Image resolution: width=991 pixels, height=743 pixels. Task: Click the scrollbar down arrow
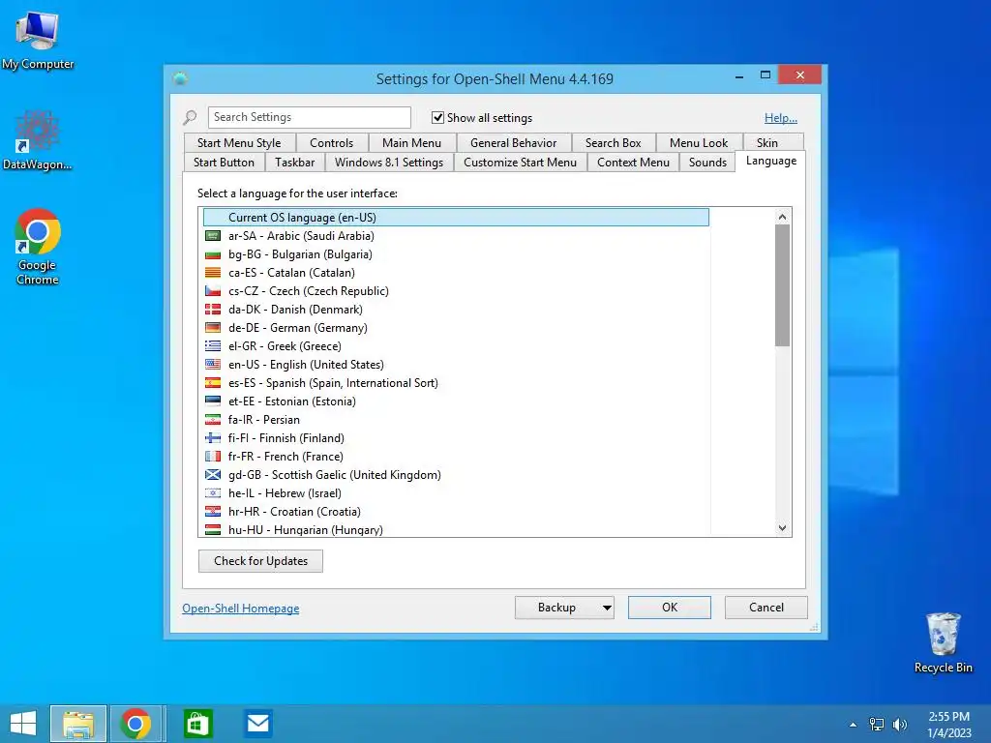782,528
